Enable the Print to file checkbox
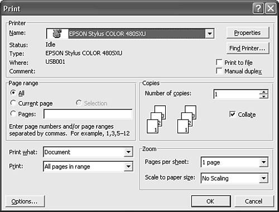This screenshot has height=212, width=279. tap(219, 62)
